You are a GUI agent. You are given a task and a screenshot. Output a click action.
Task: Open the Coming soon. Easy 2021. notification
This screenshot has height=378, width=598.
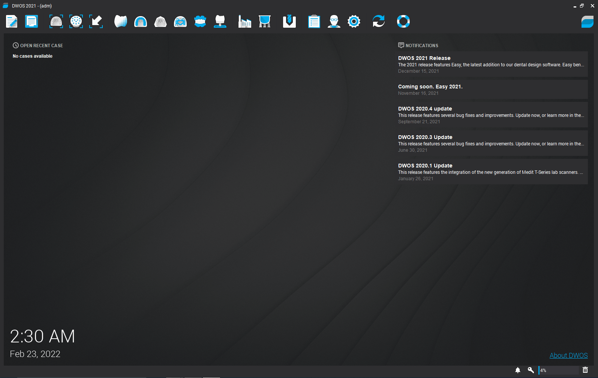pos(493,89)
